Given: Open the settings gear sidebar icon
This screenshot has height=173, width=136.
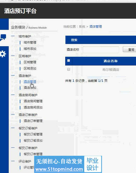Looking at the screenshot, I should point(3,54).
